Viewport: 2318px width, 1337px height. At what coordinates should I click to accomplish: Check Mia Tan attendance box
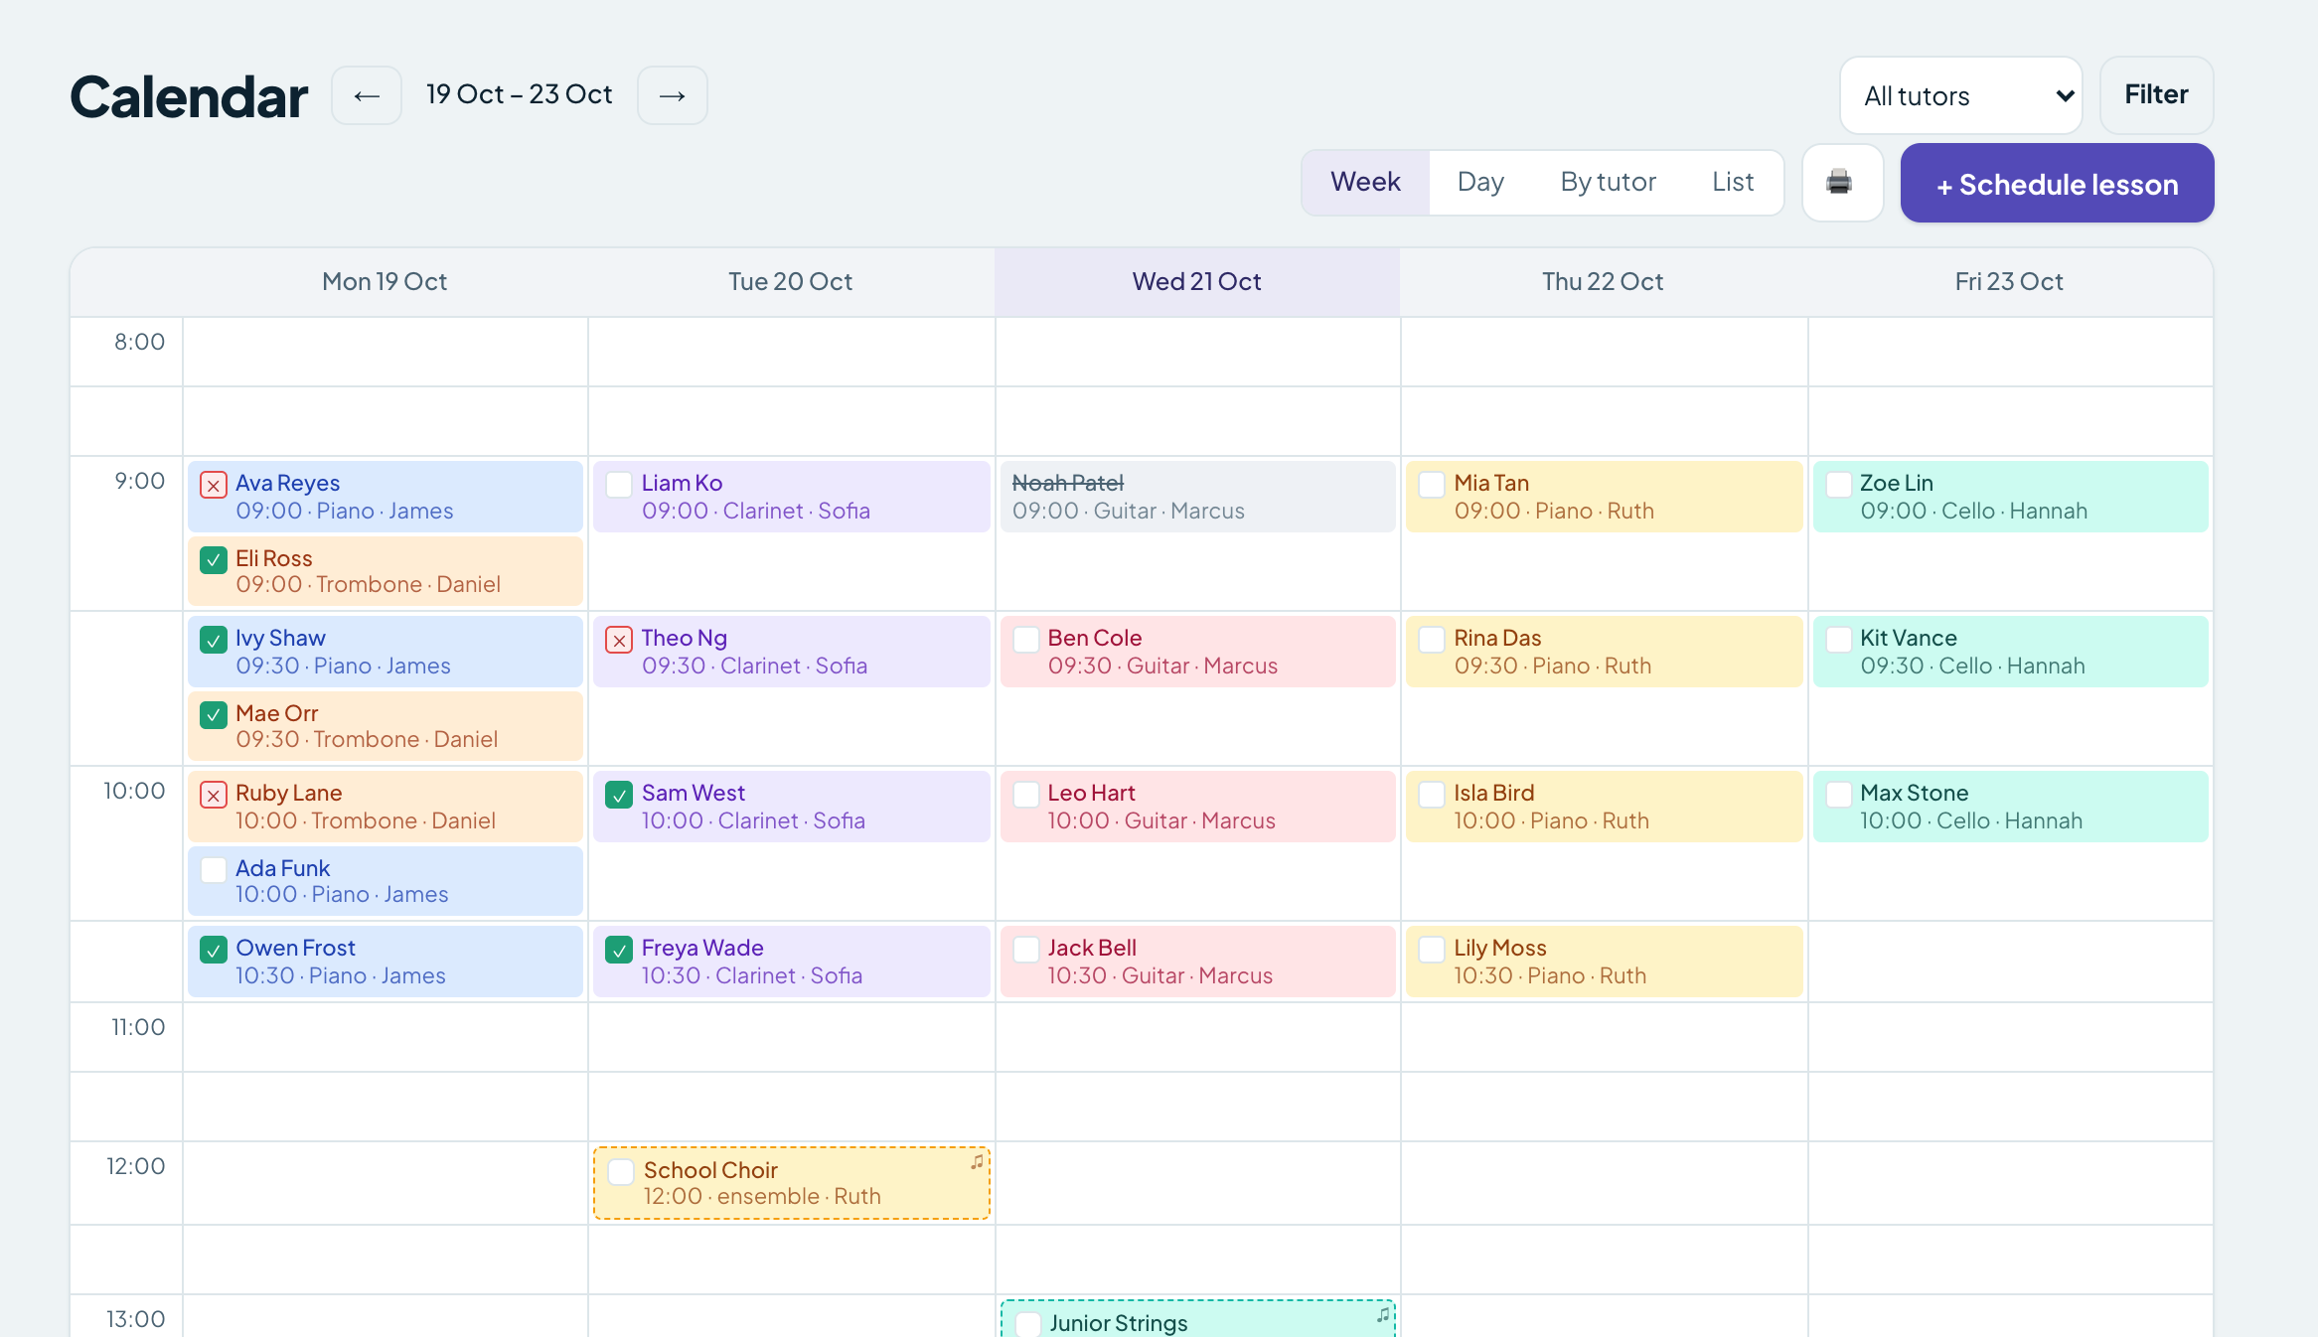coord(1432,485)
